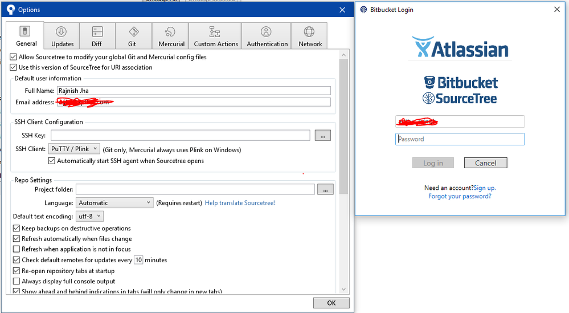Open the SSH Client PuTTY / Plink dropdown
This screenshot has width=569, height=313.
point(74,149)
